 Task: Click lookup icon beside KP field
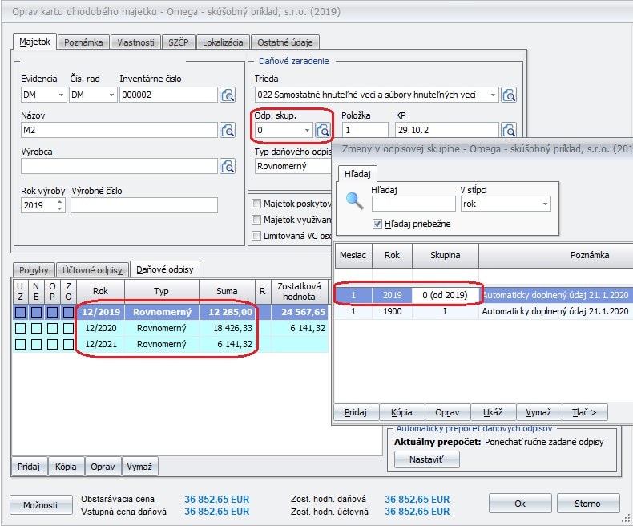(509, 131)
